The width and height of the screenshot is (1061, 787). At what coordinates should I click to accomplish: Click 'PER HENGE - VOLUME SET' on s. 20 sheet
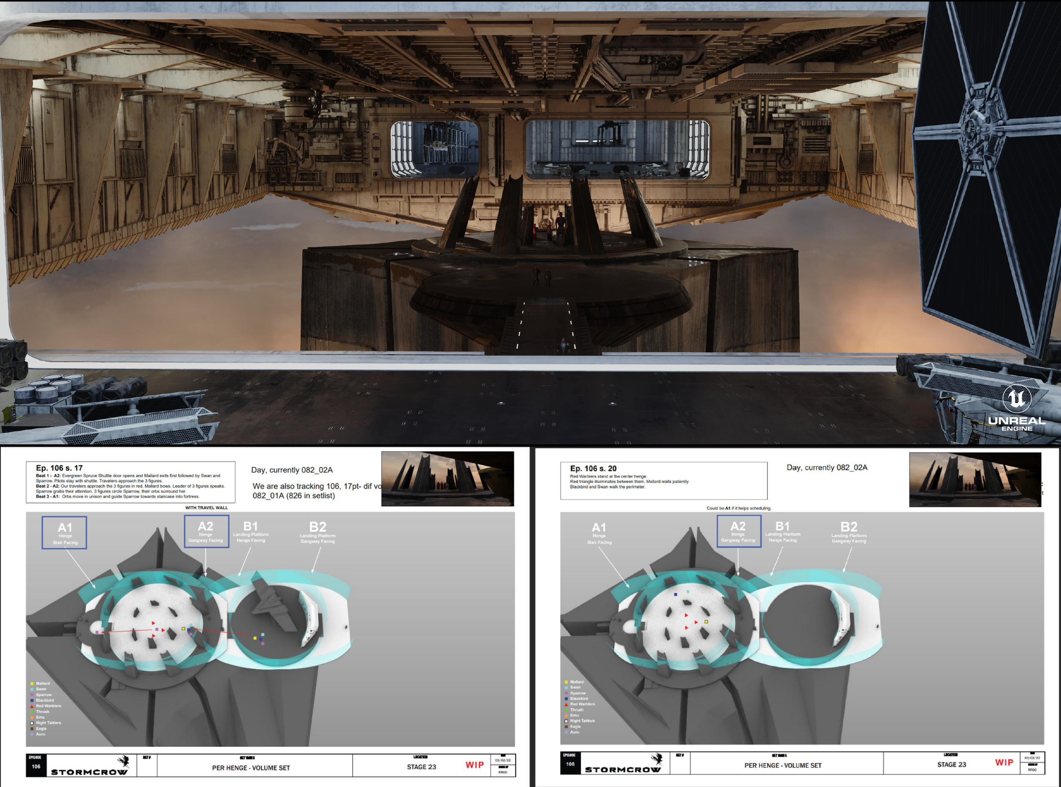click(783, 765)
